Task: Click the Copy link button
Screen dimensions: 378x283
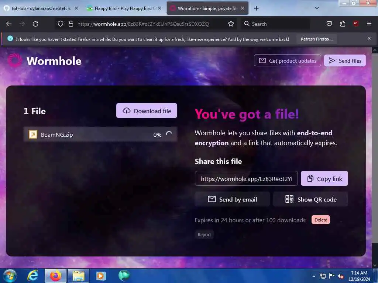Action: point(324,179)
